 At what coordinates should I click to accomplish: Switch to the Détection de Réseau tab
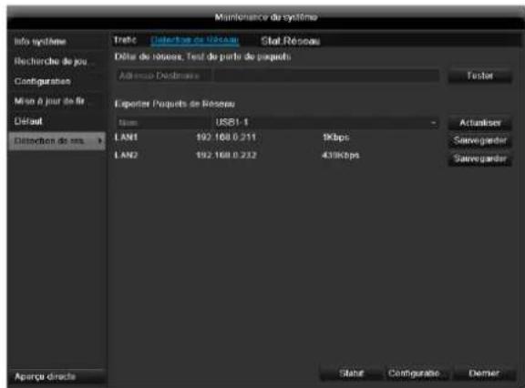[194, 40]
